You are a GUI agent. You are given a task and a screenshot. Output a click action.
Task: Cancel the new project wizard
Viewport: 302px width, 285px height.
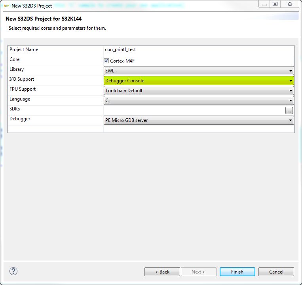coord(276,272)
